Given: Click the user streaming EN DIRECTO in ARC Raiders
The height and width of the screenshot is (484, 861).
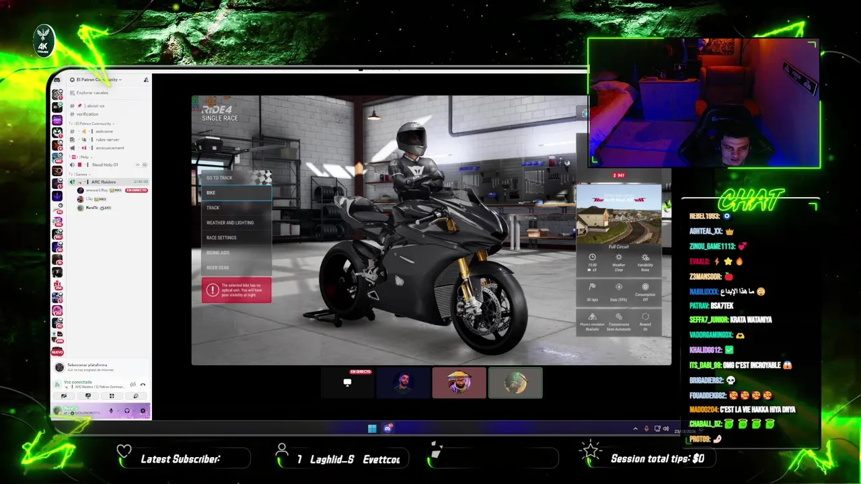Looking at the screenshot, I should coord(111,190).
